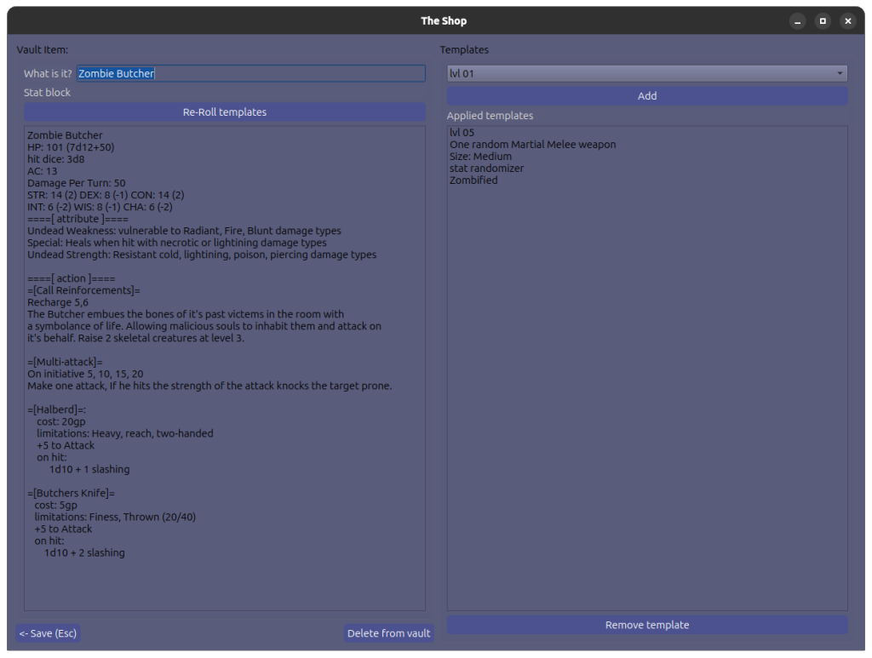Viewport: 872px width, 658px height.
Task: Focus the 'What is it?' name field
Action: coord(250,74)
